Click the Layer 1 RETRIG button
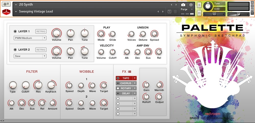This screenshot has height=123, width=255. click(41, 32)
